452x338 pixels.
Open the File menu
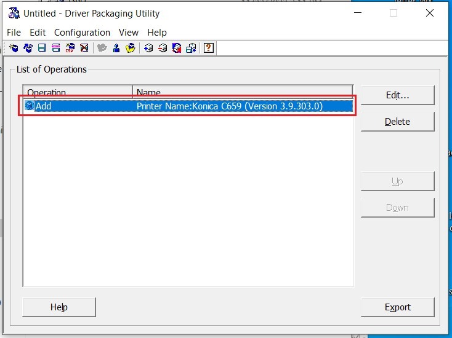(14, 33)
